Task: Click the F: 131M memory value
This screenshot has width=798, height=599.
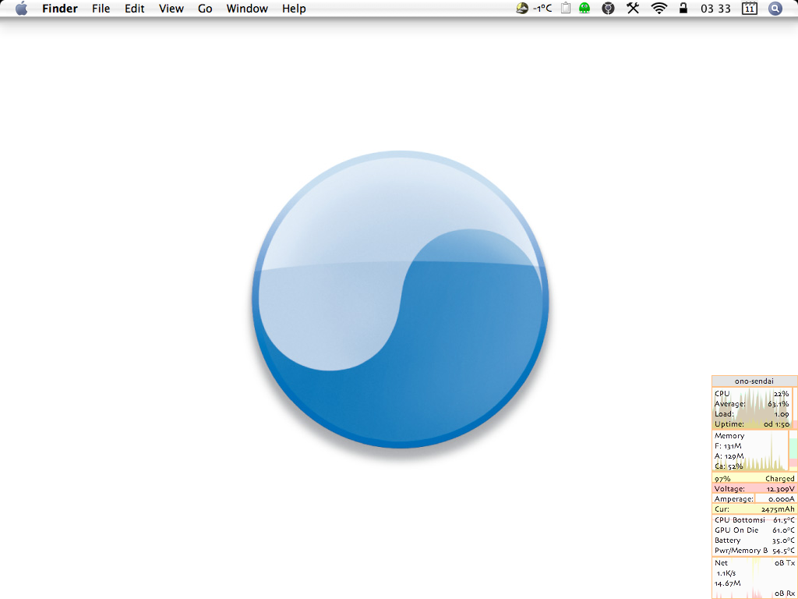Action: (x=728, y=445)
